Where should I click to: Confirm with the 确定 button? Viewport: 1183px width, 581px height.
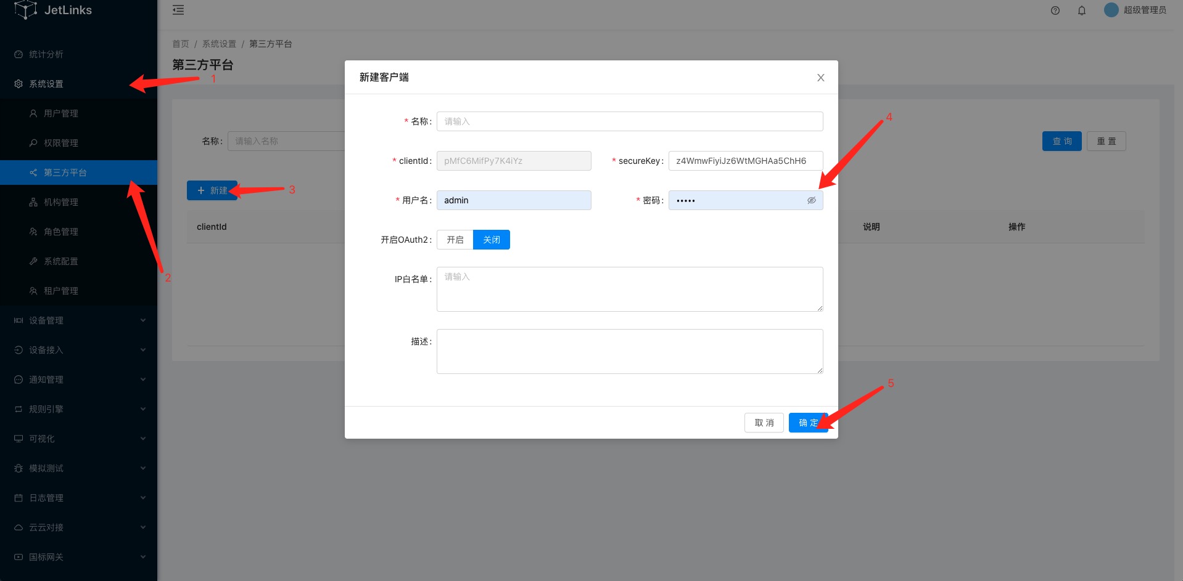[x=807, y=423]
